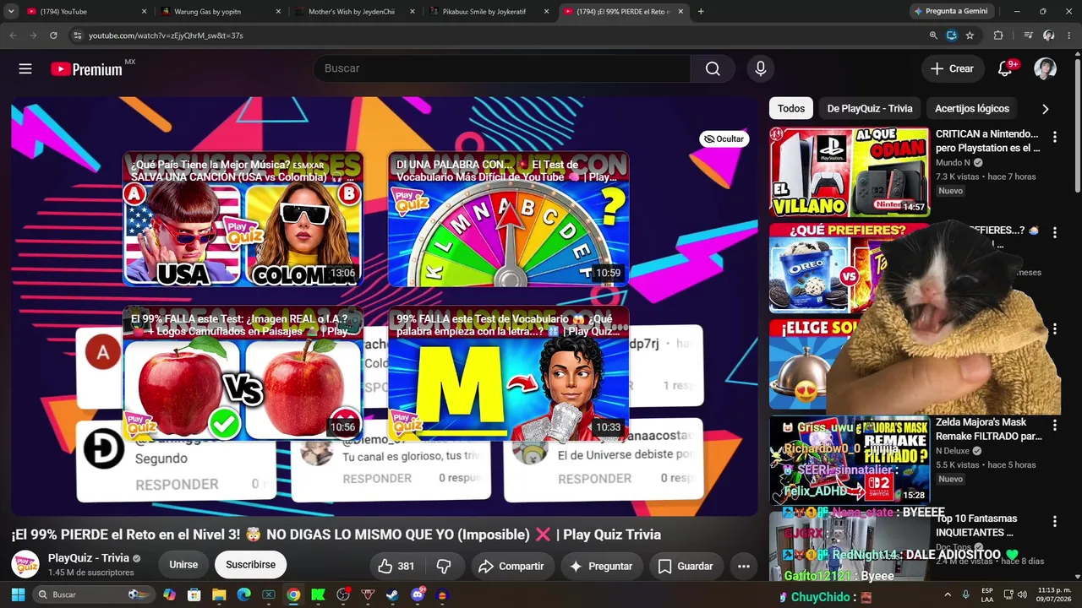Image resolution: width=1082 pixels, height=608 pixels.
Task: Click the YouTube Buscar search field
Action: coord(502,68)
